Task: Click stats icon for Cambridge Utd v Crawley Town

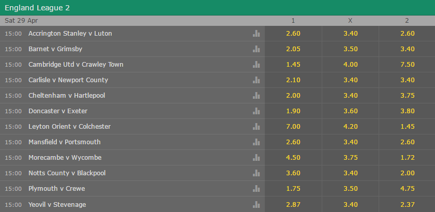Action: click(x=256, y=65)
